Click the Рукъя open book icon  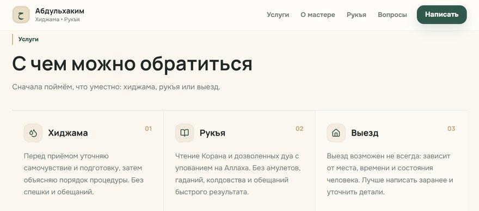pyautogui.click(x=185, y=133)
